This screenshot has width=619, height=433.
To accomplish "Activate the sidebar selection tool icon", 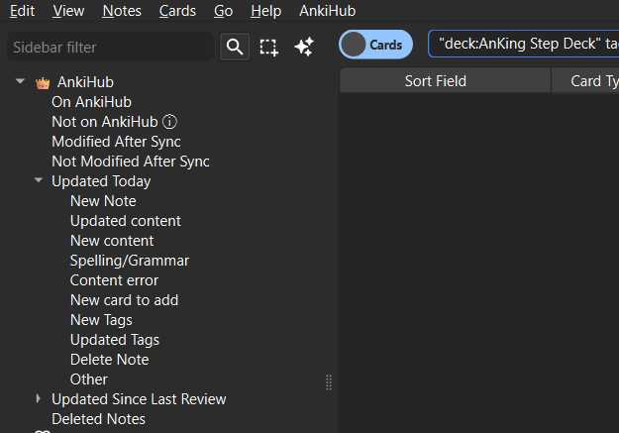I will 268,48.
